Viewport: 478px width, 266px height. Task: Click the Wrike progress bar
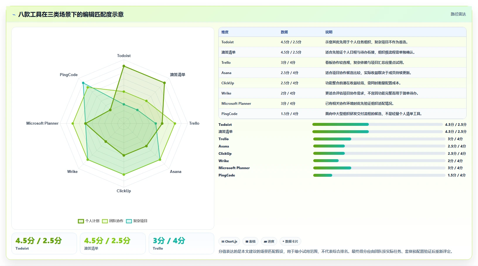pos(379,161)
